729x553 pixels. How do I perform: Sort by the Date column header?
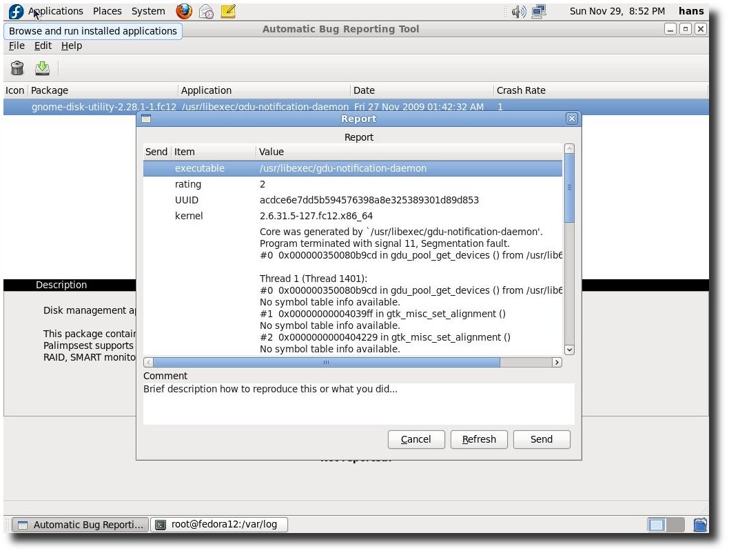(x=422, y=90)
